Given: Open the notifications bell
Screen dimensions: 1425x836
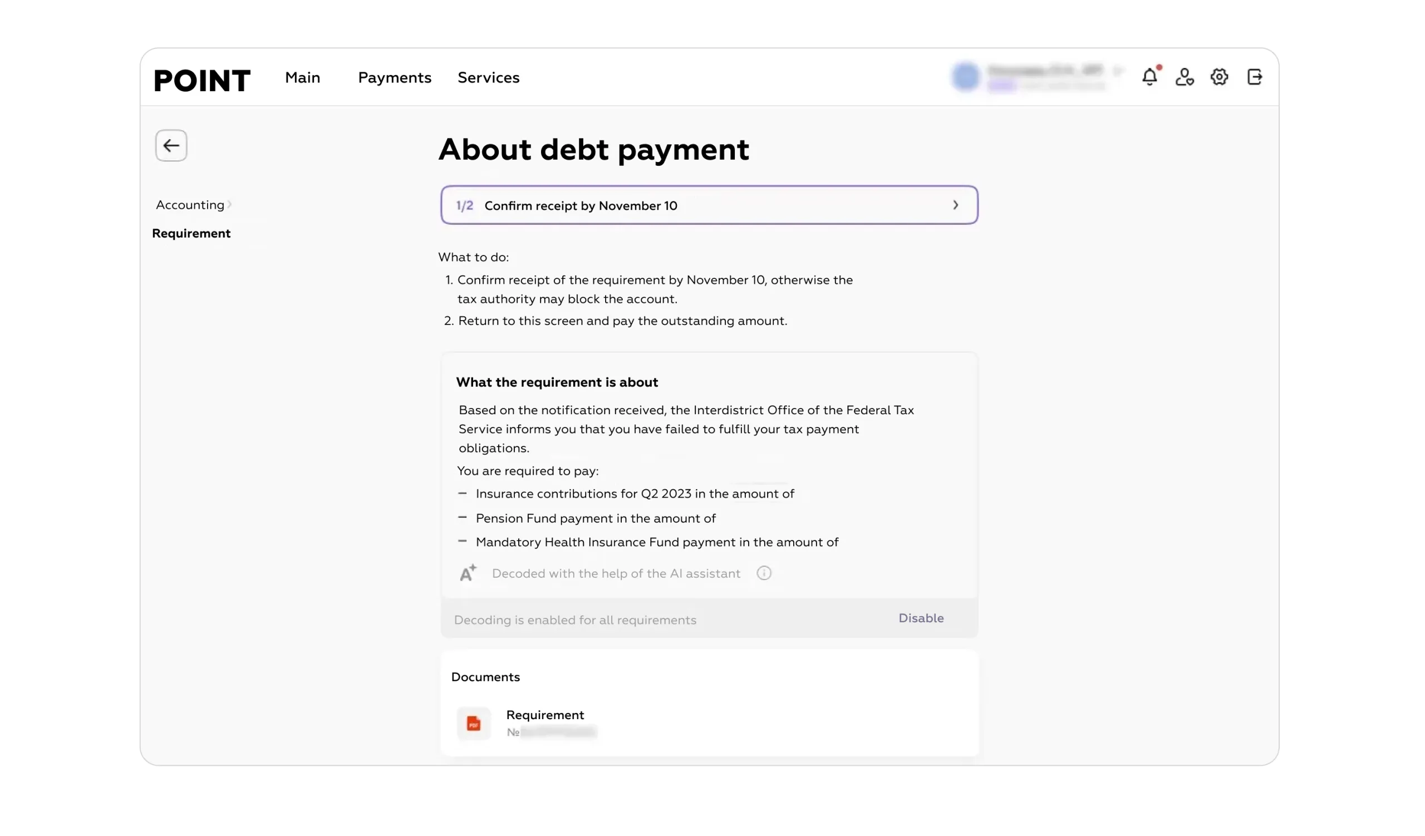Looking at the screenshot, I should (1149, 76).
